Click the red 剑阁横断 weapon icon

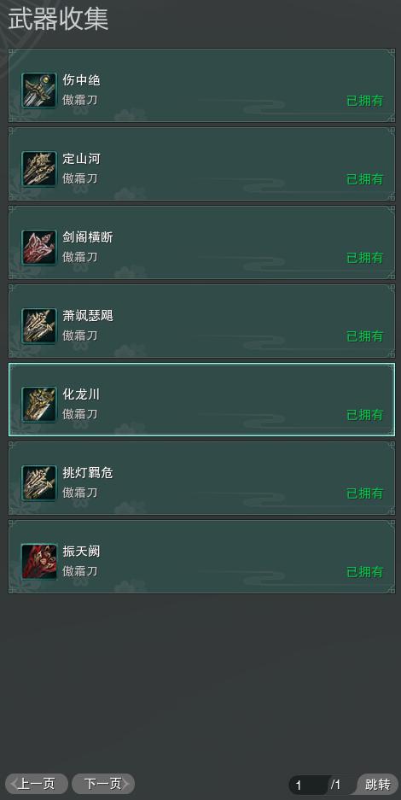point(38,247)
